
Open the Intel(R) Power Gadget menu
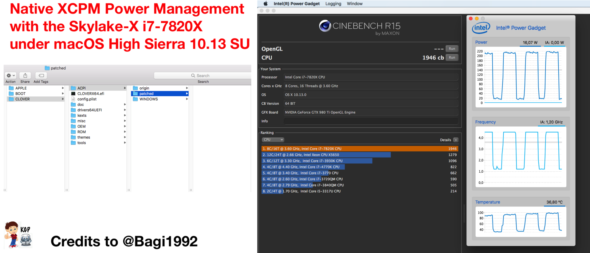pos(297,4)
